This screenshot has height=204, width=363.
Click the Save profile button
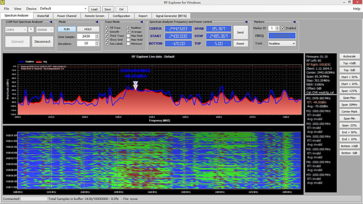(108, 9)
